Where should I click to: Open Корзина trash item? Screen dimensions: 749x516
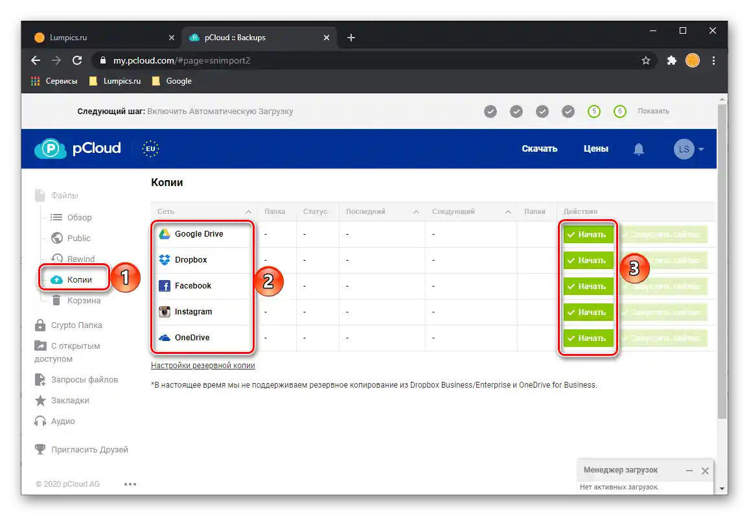coord(76,301)
